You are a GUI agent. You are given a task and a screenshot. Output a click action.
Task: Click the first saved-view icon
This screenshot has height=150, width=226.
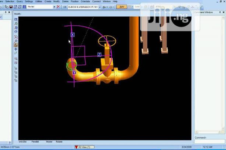[x=16, y=68]
